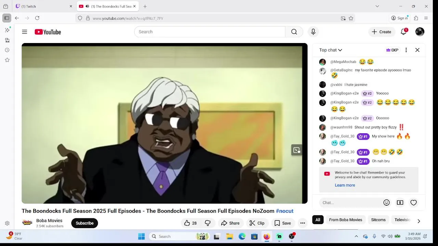
Task: Subscribe to Boba Movies channel
Action: [x=85, y=223]
